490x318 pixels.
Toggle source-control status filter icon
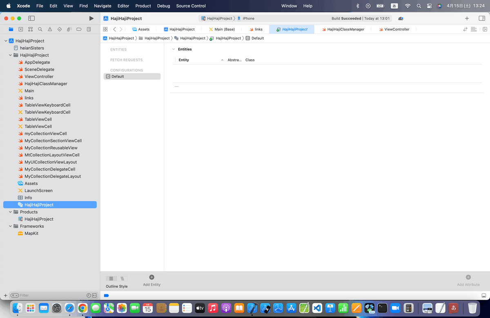(x=94, y=295)
